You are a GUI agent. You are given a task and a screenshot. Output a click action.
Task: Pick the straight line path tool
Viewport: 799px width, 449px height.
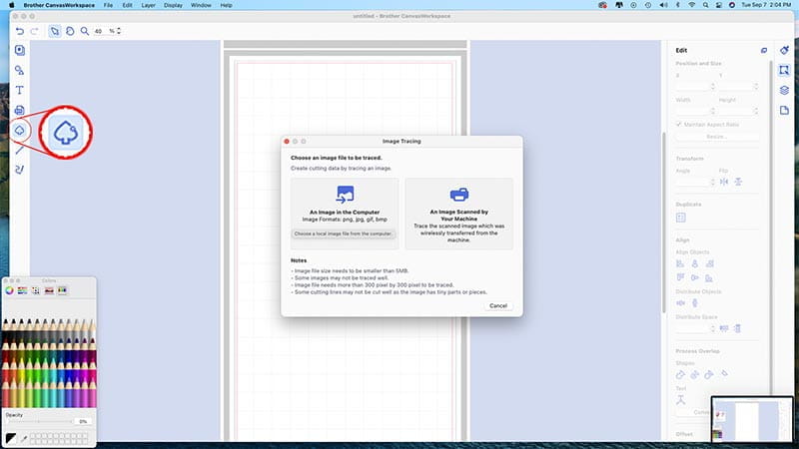click(19, 150)
